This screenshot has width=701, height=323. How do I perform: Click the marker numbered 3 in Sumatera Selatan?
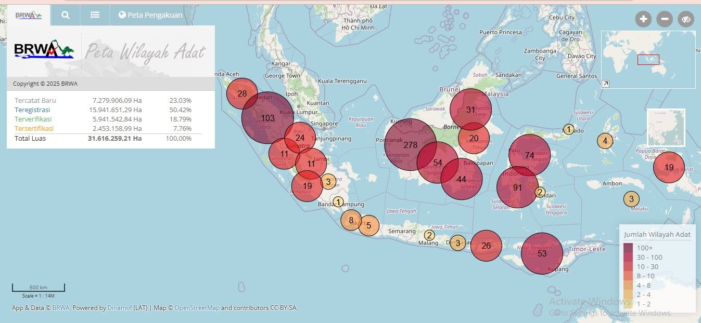click(x=328, y=181)
